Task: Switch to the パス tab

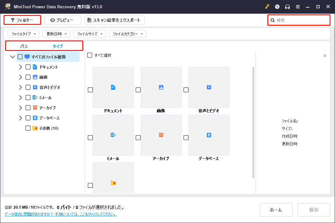Action: point(24,46)
